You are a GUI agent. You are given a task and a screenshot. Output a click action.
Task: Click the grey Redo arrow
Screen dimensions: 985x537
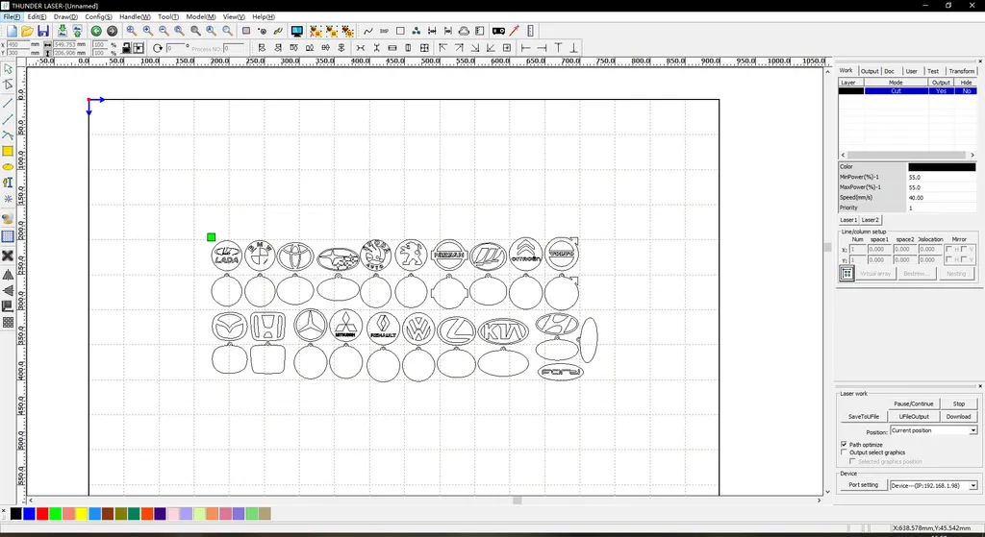[112, 31]
